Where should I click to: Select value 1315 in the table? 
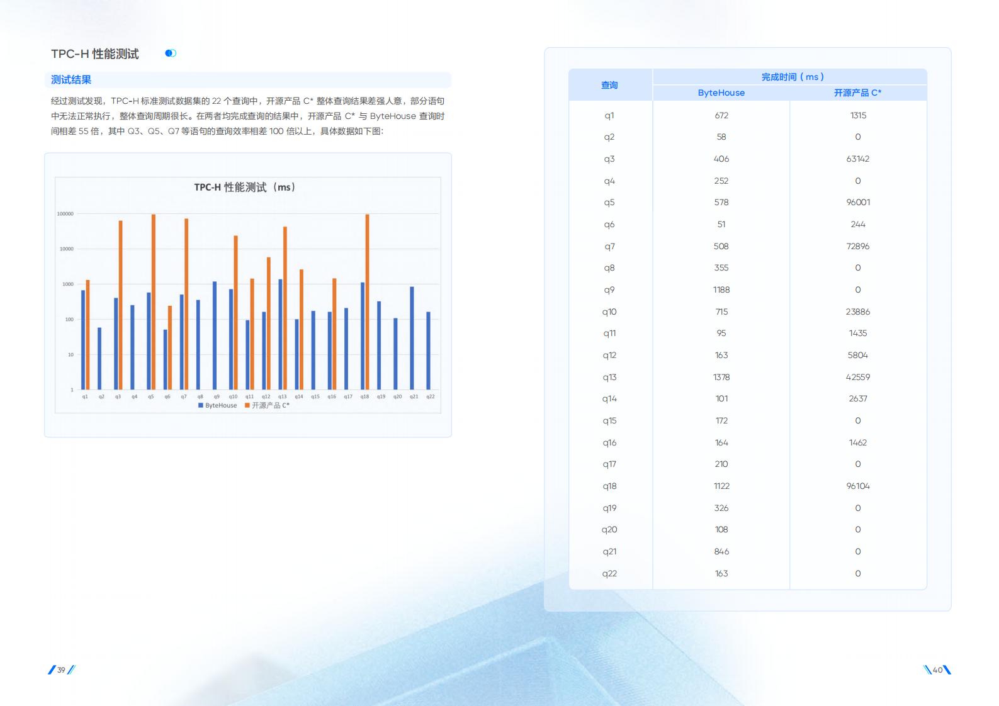[858, 115]
